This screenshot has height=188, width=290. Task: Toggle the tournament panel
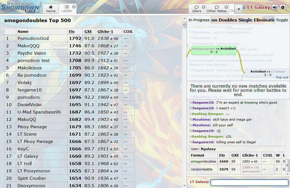(282, 20)
